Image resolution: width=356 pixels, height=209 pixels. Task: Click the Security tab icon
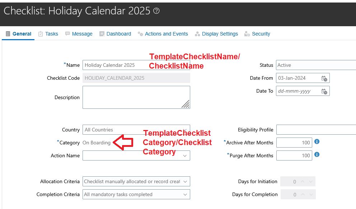coord(247,34)
